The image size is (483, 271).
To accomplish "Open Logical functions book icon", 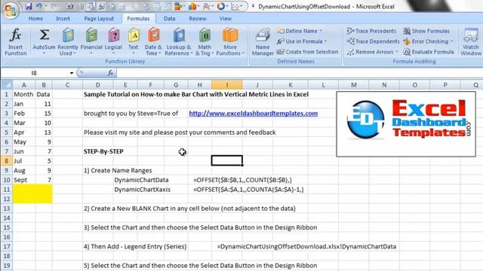I will pyautogui.click(x=114, y=36).
